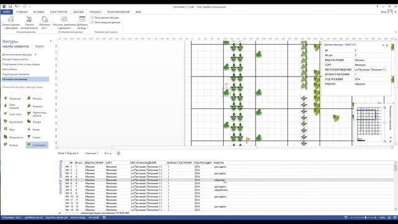Select the Гуми (лох) plant shape
The height and width of the screenshot is (224, 398).
[12, 114]
